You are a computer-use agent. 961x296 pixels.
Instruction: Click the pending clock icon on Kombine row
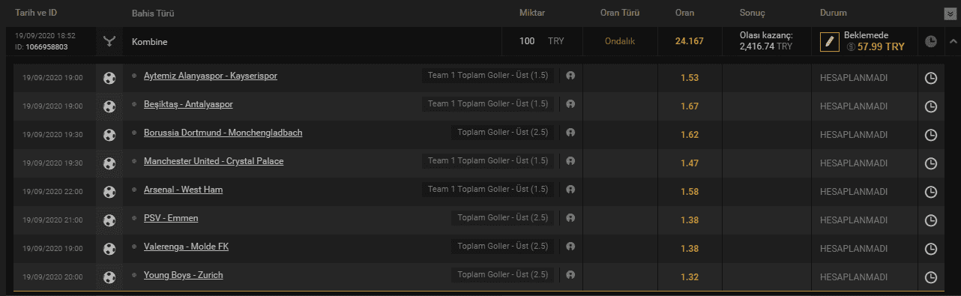pos(930,42)
